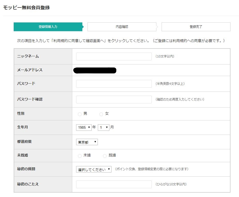Click the (半角英数4文字以上) hint text

[170, 84]
